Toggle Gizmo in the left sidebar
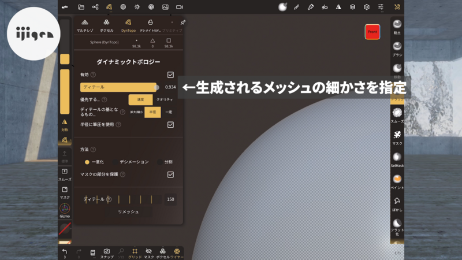The height and width of the screenshot is (260, 462). 65,210
